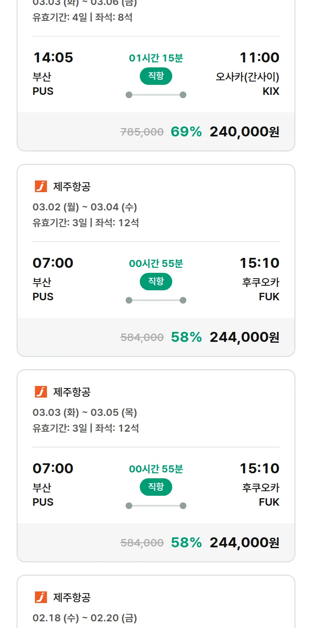Click route line under 01시간 15분 duration
The image size is (312, 628).
coord(156,95)
